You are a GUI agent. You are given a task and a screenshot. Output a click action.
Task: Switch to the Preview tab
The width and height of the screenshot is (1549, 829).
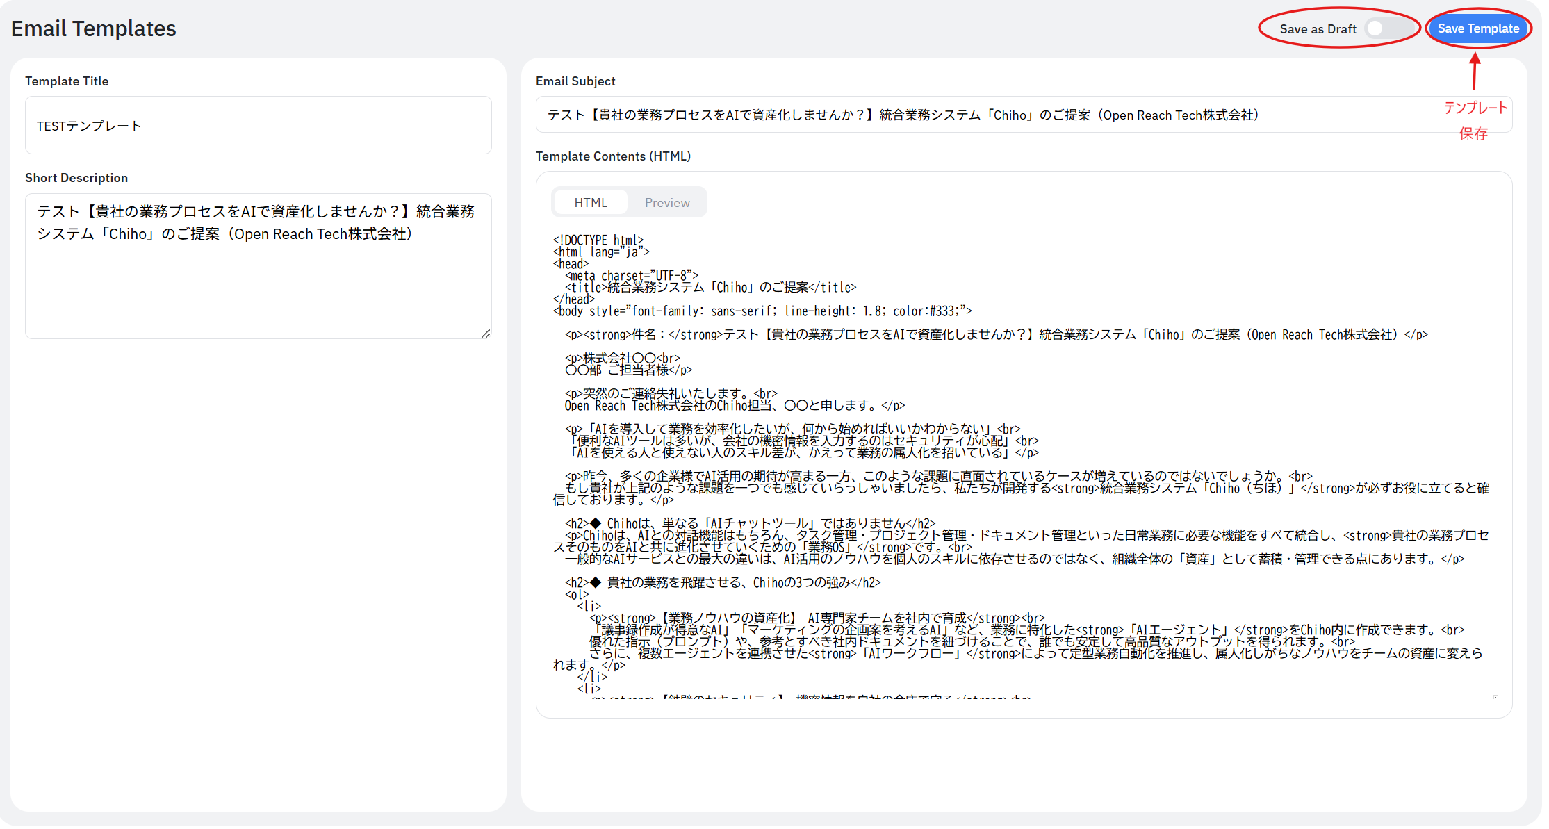(x=666, y=203)
